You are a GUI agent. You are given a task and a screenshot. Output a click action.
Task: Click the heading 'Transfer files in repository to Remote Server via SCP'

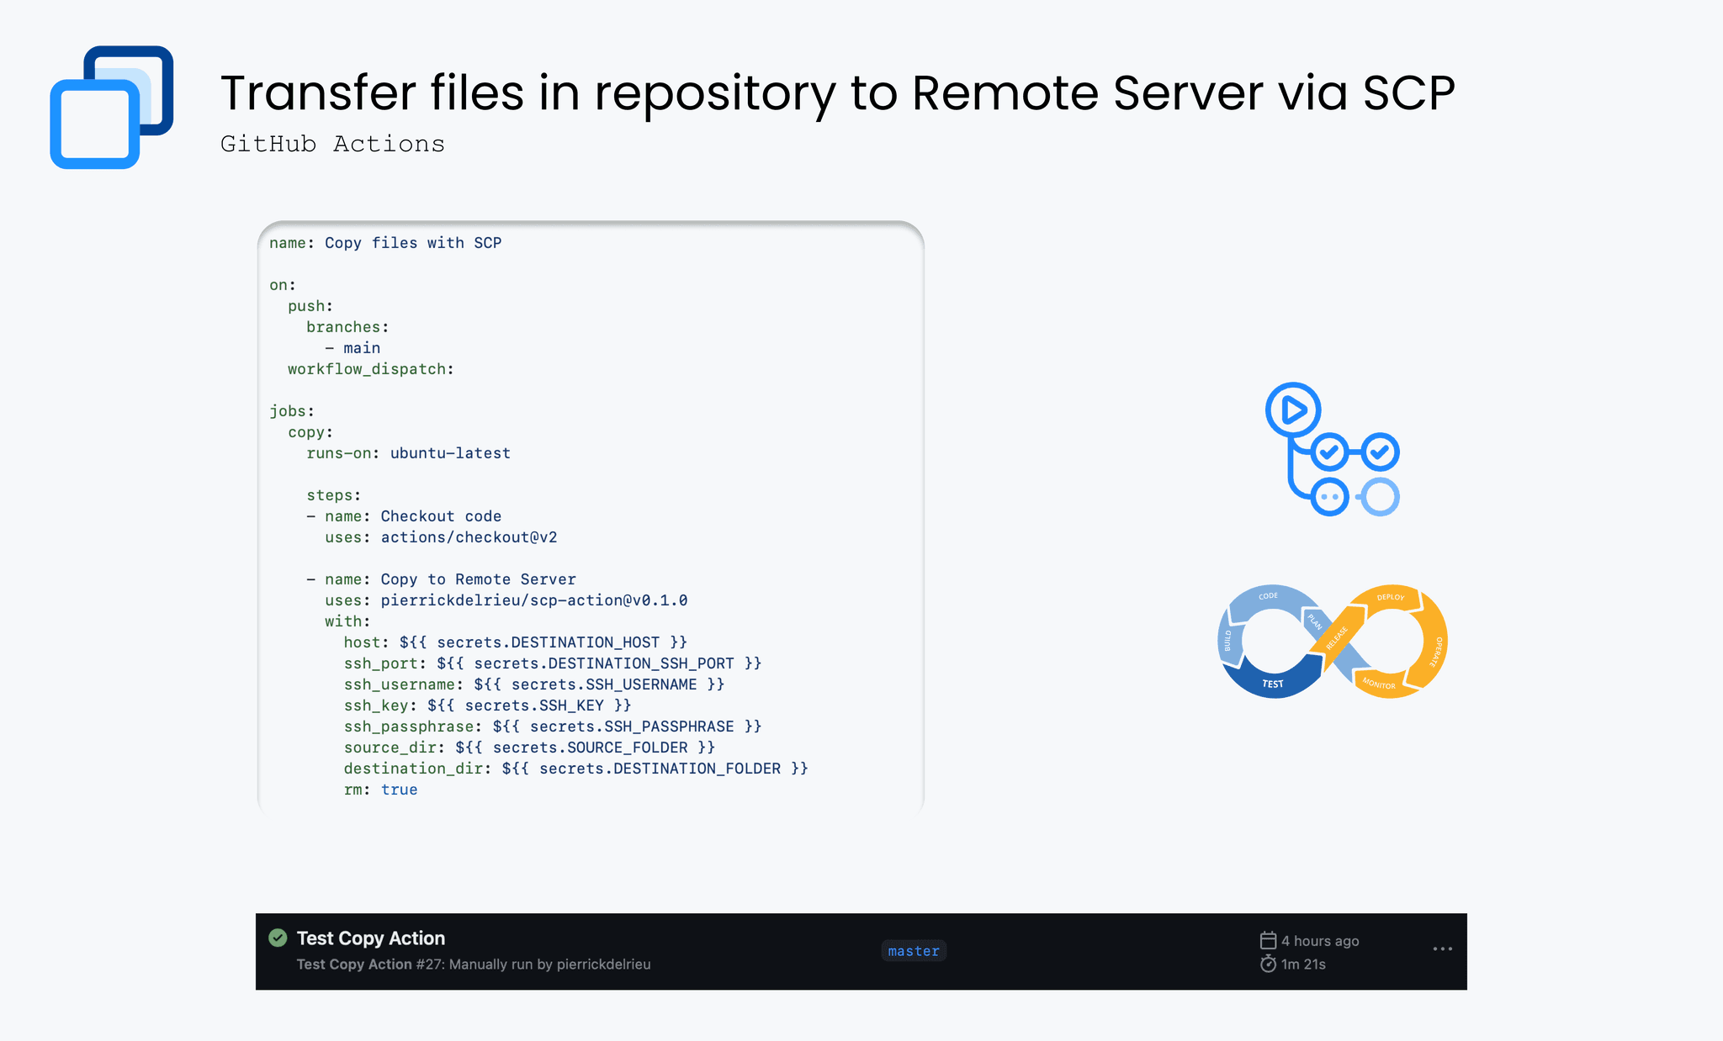[837, 92]
